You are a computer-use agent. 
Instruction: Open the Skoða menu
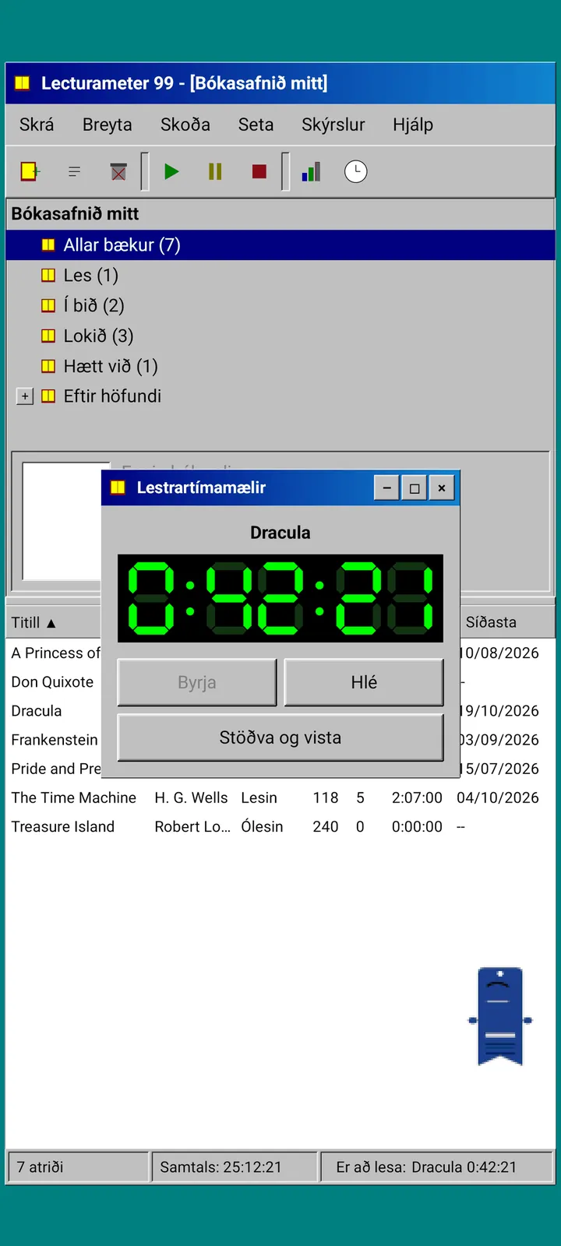coord(185,125)
